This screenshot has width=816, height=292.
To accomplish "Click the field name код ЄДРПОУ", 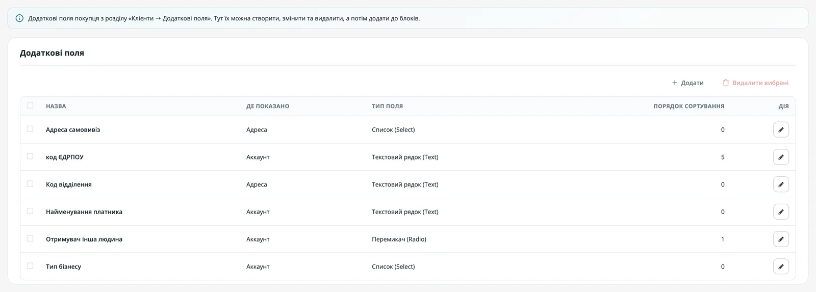I will point(65,157).
